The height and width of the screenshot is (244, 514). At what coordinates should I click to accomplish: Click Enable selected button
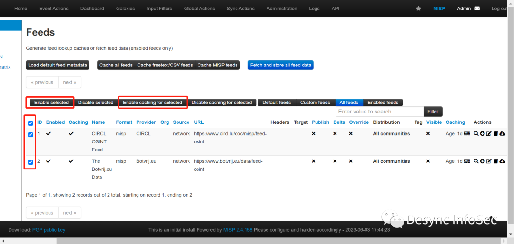(x=51, y=103)
